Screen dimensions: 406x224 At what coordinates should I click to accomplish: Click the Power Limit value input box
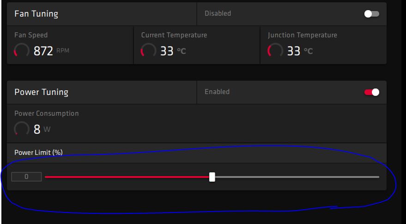click(x=26, y=177)
